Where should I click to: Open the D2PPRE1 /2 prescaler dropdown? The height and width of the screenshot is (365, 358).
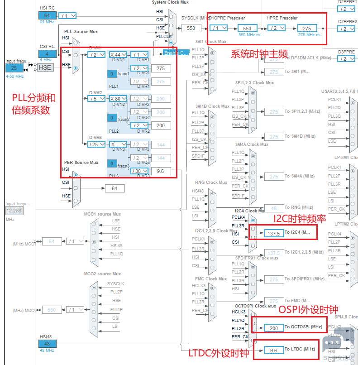point(346,9)
